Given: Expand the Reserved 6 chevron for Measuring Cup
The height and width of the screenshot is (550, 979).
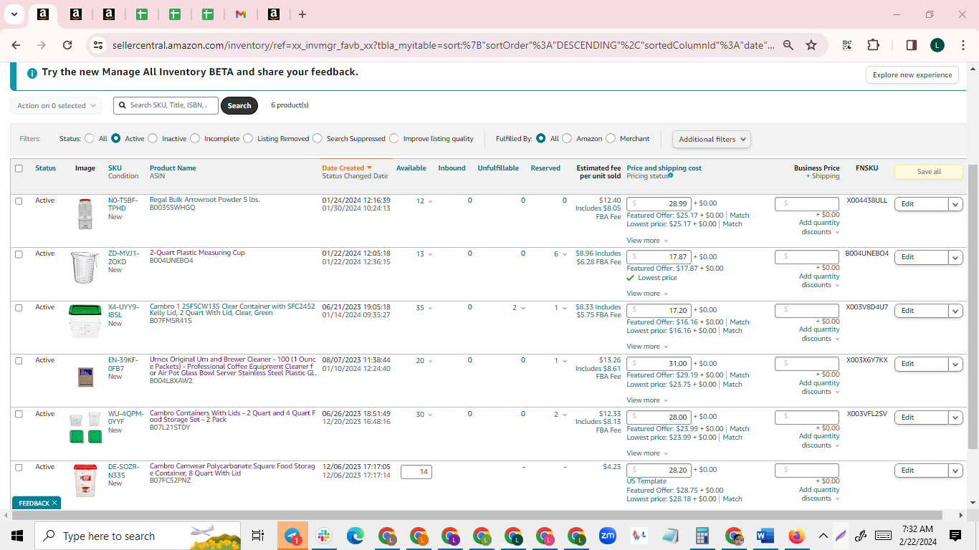Looking at the screenshot, I should (565, 254).
